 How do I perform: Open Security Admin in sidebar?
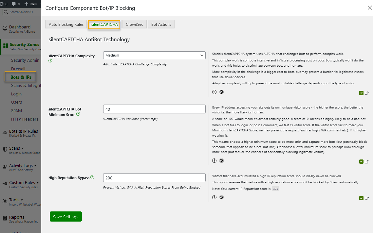click(25, 60)
